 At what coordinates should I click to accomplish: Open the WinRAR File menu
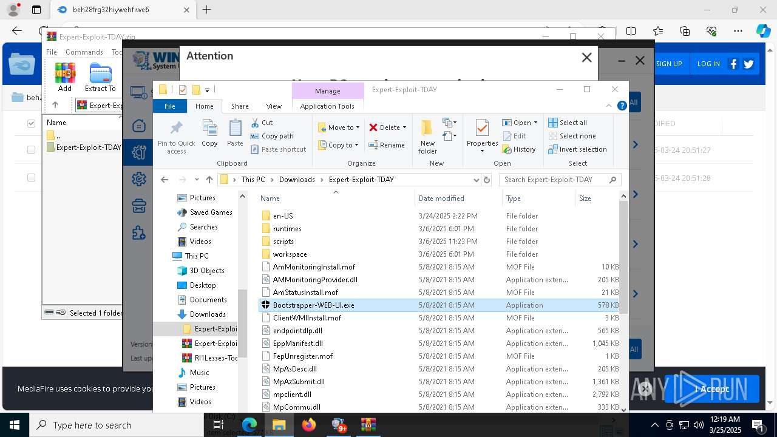[x=52, y=52]
